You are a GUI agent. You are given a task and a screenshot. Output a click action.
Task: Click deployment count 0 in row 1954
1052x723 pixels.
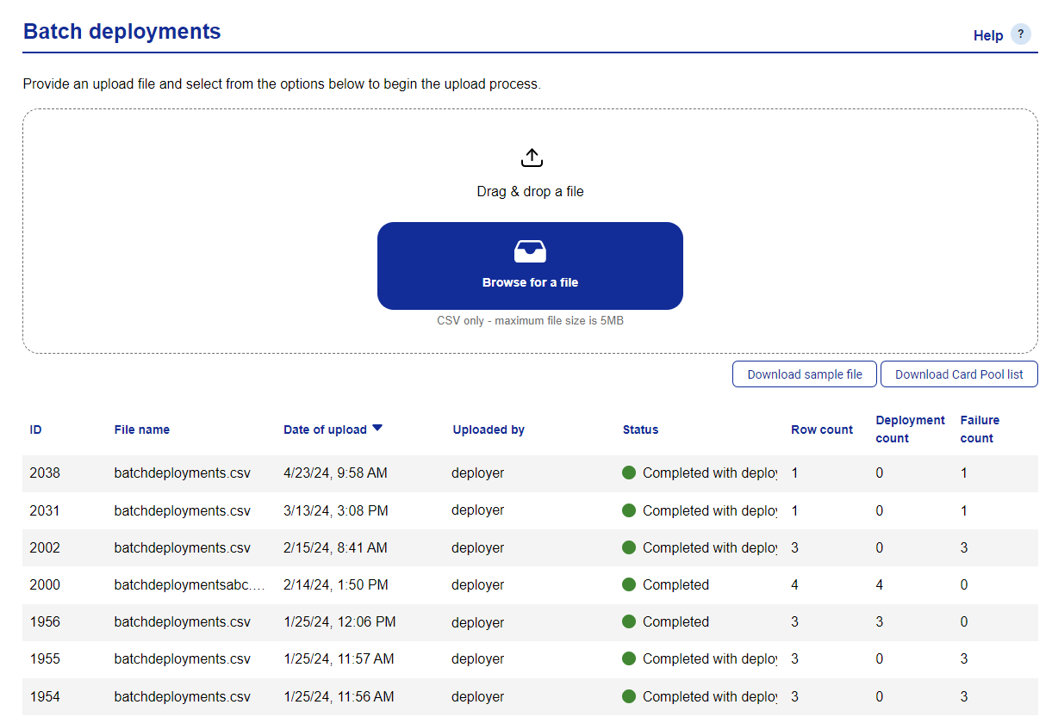[879, 696]
